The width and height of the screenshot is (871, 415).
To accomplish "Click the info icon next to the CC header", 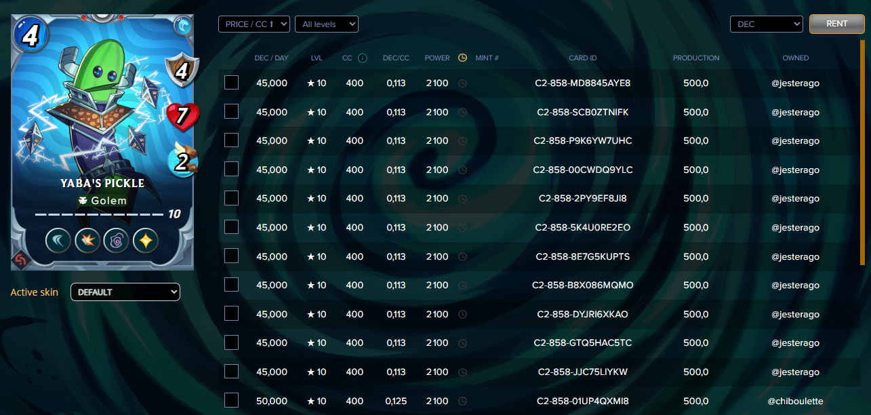I will click(x=363, y=58).
